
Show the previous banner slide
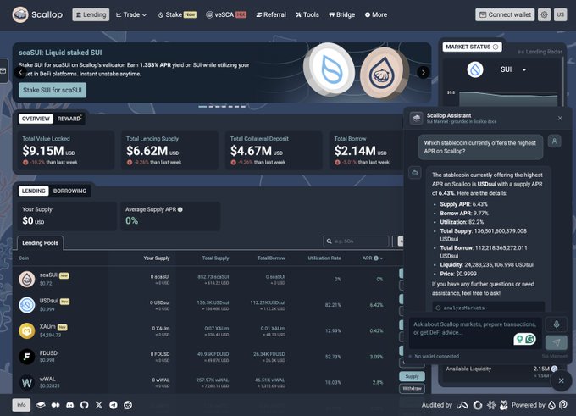tap(20, 72)
